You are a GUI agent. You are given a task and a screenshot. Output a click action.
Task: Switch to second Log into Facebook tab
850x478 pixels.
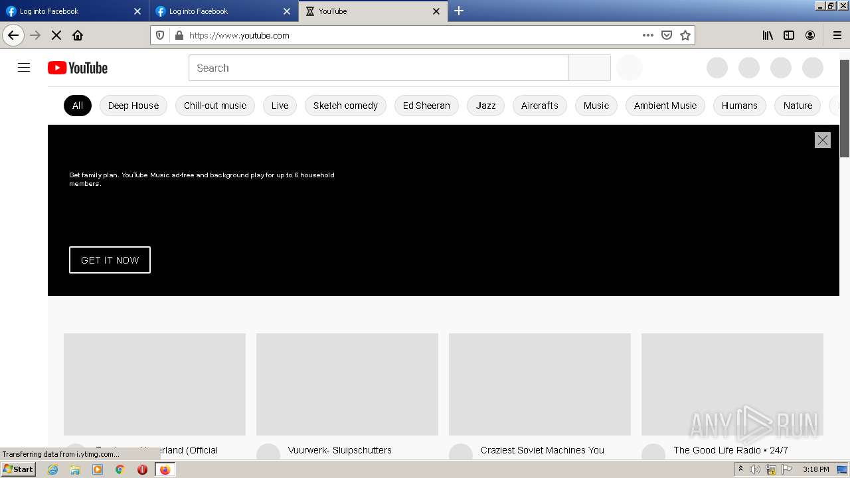[223, 11]
